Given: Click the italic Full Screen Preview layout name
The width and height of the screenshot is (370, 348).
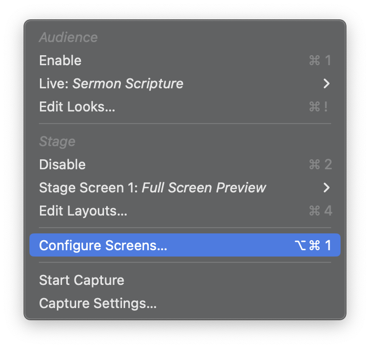Looking at the screenshot, I should tap(204, 188).
